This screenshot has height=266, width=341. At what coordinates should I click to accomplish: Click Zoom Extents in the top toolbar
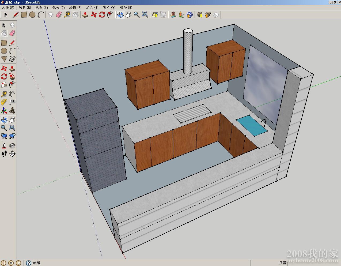(145, 15)
